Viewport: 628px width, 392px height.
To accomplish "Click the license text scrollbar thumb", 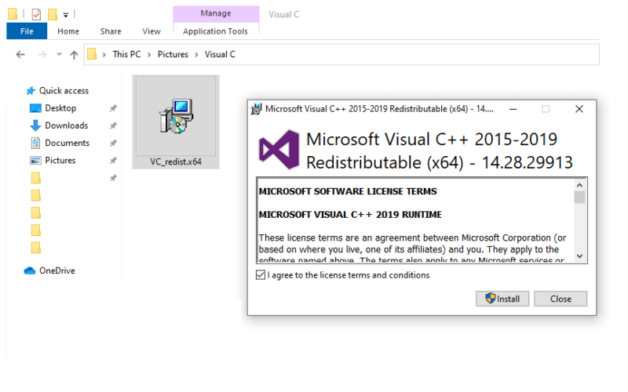I will [x=579, y=198].
